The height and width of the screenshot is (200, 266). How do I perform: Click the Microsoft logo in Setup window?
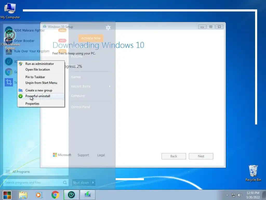[x=62, y=155]
